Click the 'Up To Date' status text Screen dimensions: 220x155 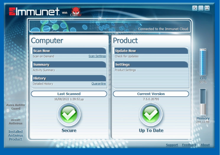pyautogui.click(x=151, y=130)
